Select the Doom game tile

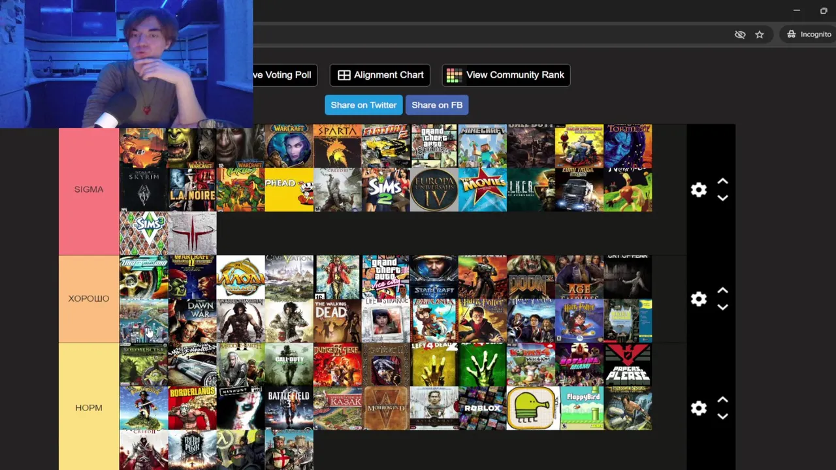coord(530,277)
